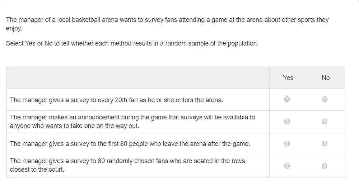Mark Yes for first 80 people leaving
The height and width of the screenshot is (190, 359).
click(287, 144)
